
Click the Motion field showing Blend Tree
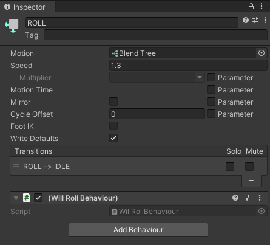click(188, 53)
